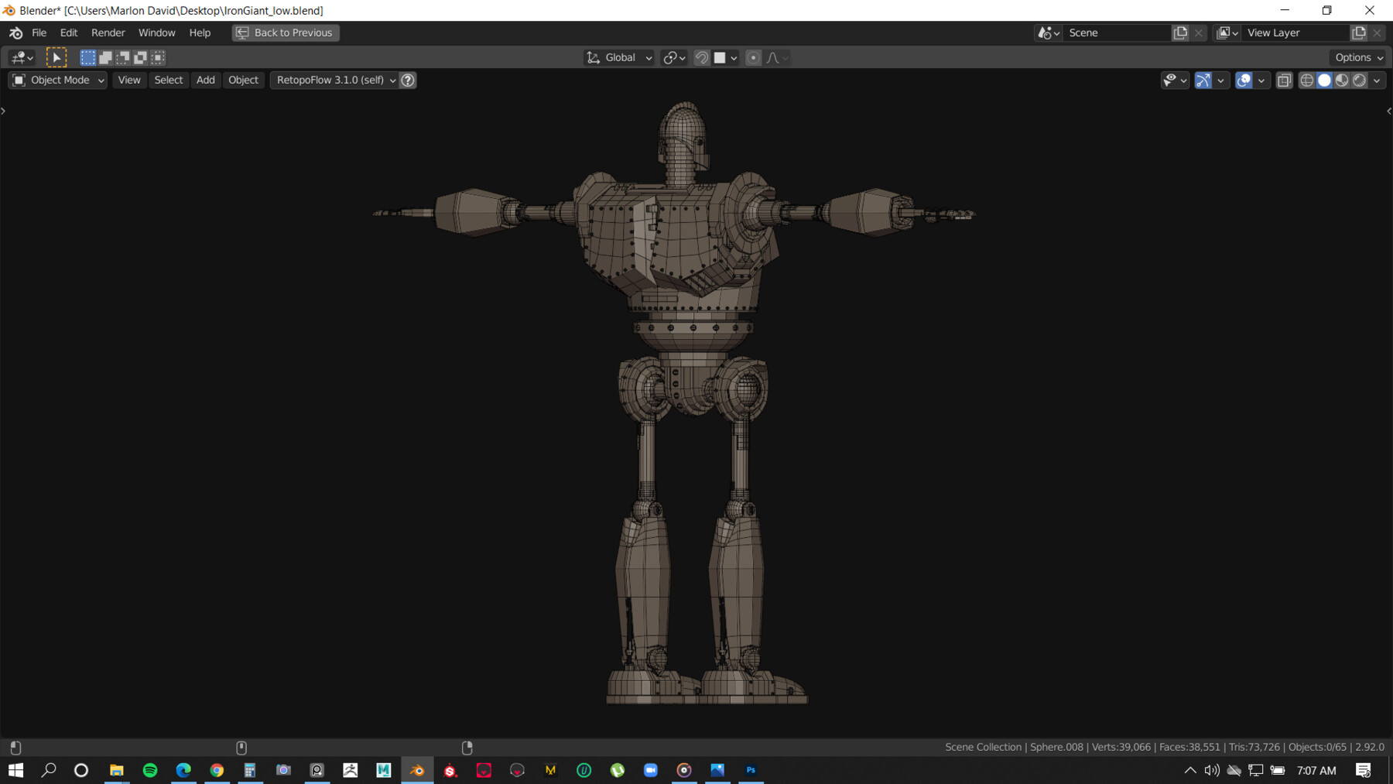Image resolution: width=1393 pixels, height=784 pixels.
Task: Open Blender from the Windows taskbar
Action: click(x=417, y=770)
